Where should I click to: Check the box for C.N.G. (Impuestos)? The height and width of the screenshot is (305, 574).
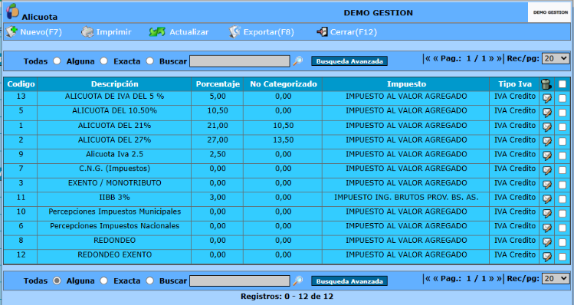tap(563, 171)
